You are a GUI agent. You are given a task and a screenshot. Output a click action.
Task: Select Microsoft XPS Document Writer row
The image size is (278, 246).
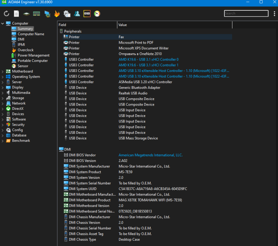click(147, 48)
